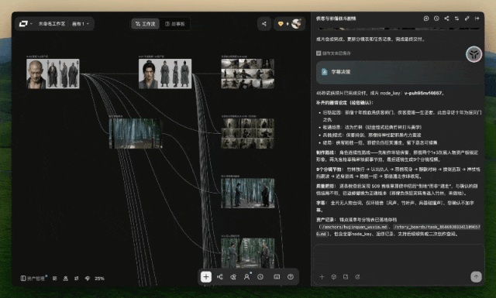Click the yellow gem credits icon
This screenshot has width=496, height=298.
(281, 24)
